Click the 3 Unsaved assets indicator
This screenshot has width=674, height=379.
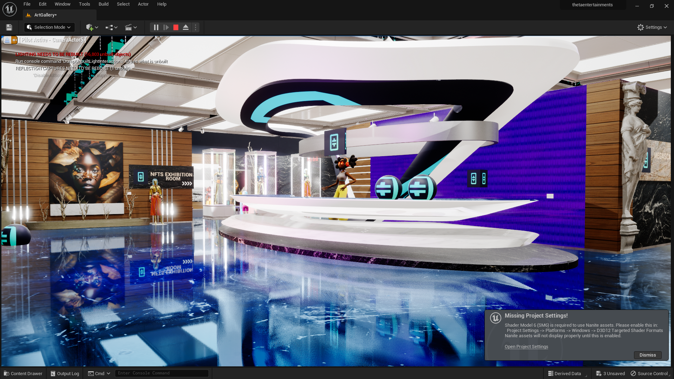pos(610,373)
